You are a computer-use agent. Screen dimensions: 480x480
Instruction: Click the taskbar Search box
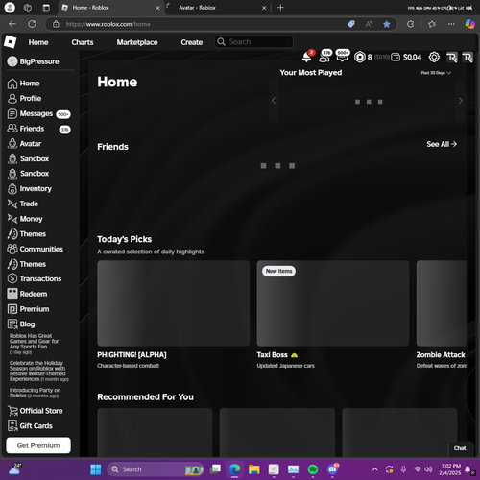coord(156,469)
